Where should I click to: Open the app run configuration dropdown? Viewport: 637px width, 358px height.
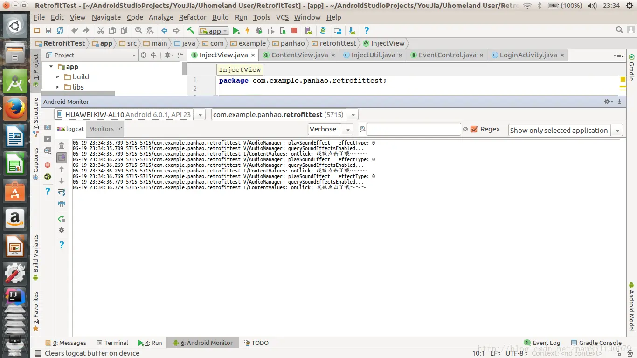tap(213, 31)
